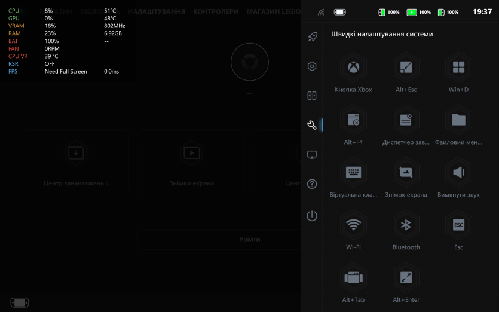The height and width of the screenshot is (312, 499).
Task: Show the Віртуальна клавіатура keyboard
Action: [x=353, y=173]
